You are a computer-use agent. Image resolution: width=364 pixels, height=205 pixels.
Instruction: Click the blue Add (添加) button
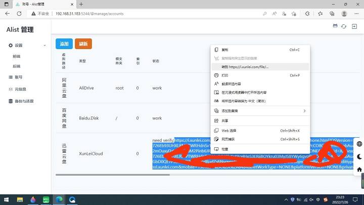[64, 44]
